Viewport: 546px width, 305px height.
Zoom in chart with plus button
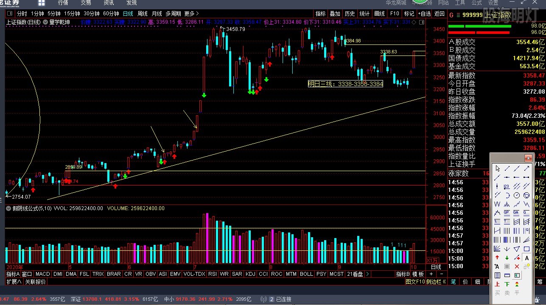coord(431,274)
